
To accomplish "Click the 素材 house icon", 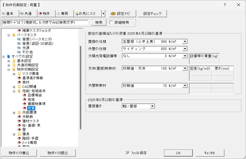I will (19, 82).
